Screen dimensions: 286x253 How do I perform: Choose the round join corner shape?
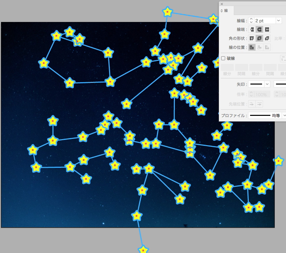[259, 39]
